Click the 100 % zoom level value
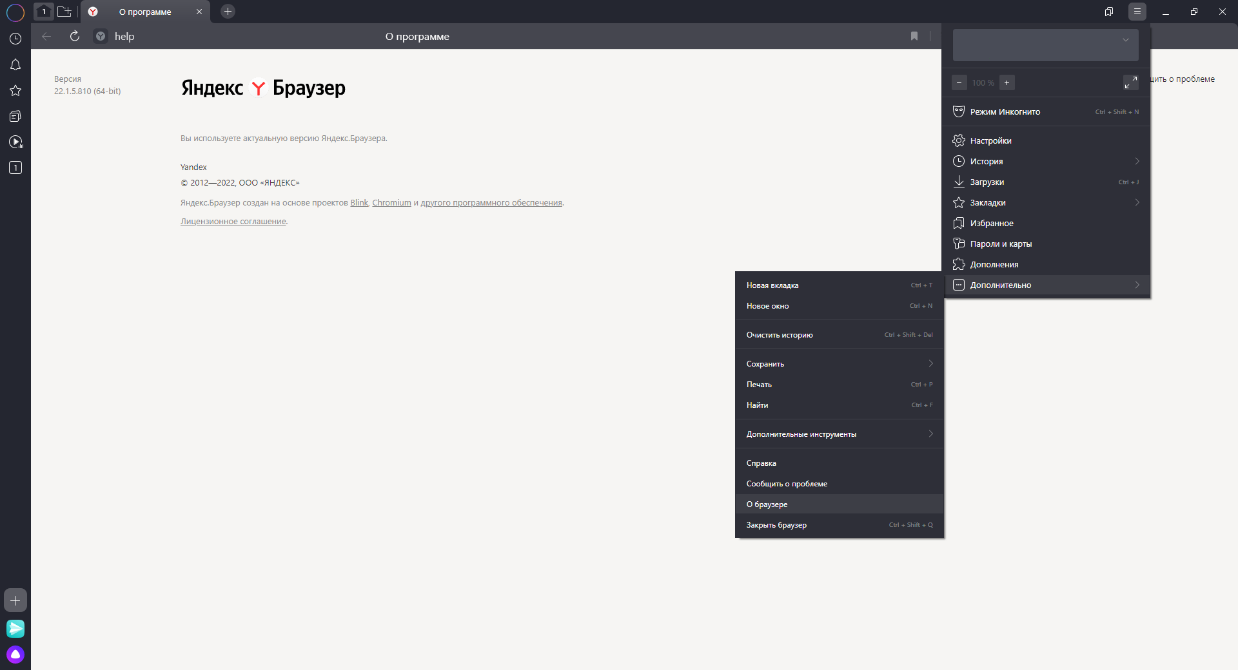The height and width of the screenshot is (670, 1238). pyautogui.click(x=983, y=83)
